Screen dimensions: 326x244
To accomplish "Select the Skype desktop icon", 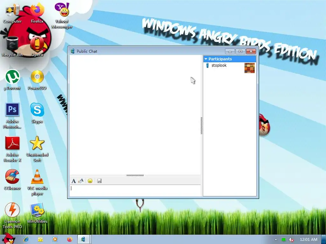I will click(x=37, y=113).
